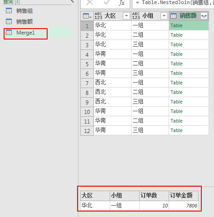
Task: Select row number 12 header
Action: (x=87, y=131)
